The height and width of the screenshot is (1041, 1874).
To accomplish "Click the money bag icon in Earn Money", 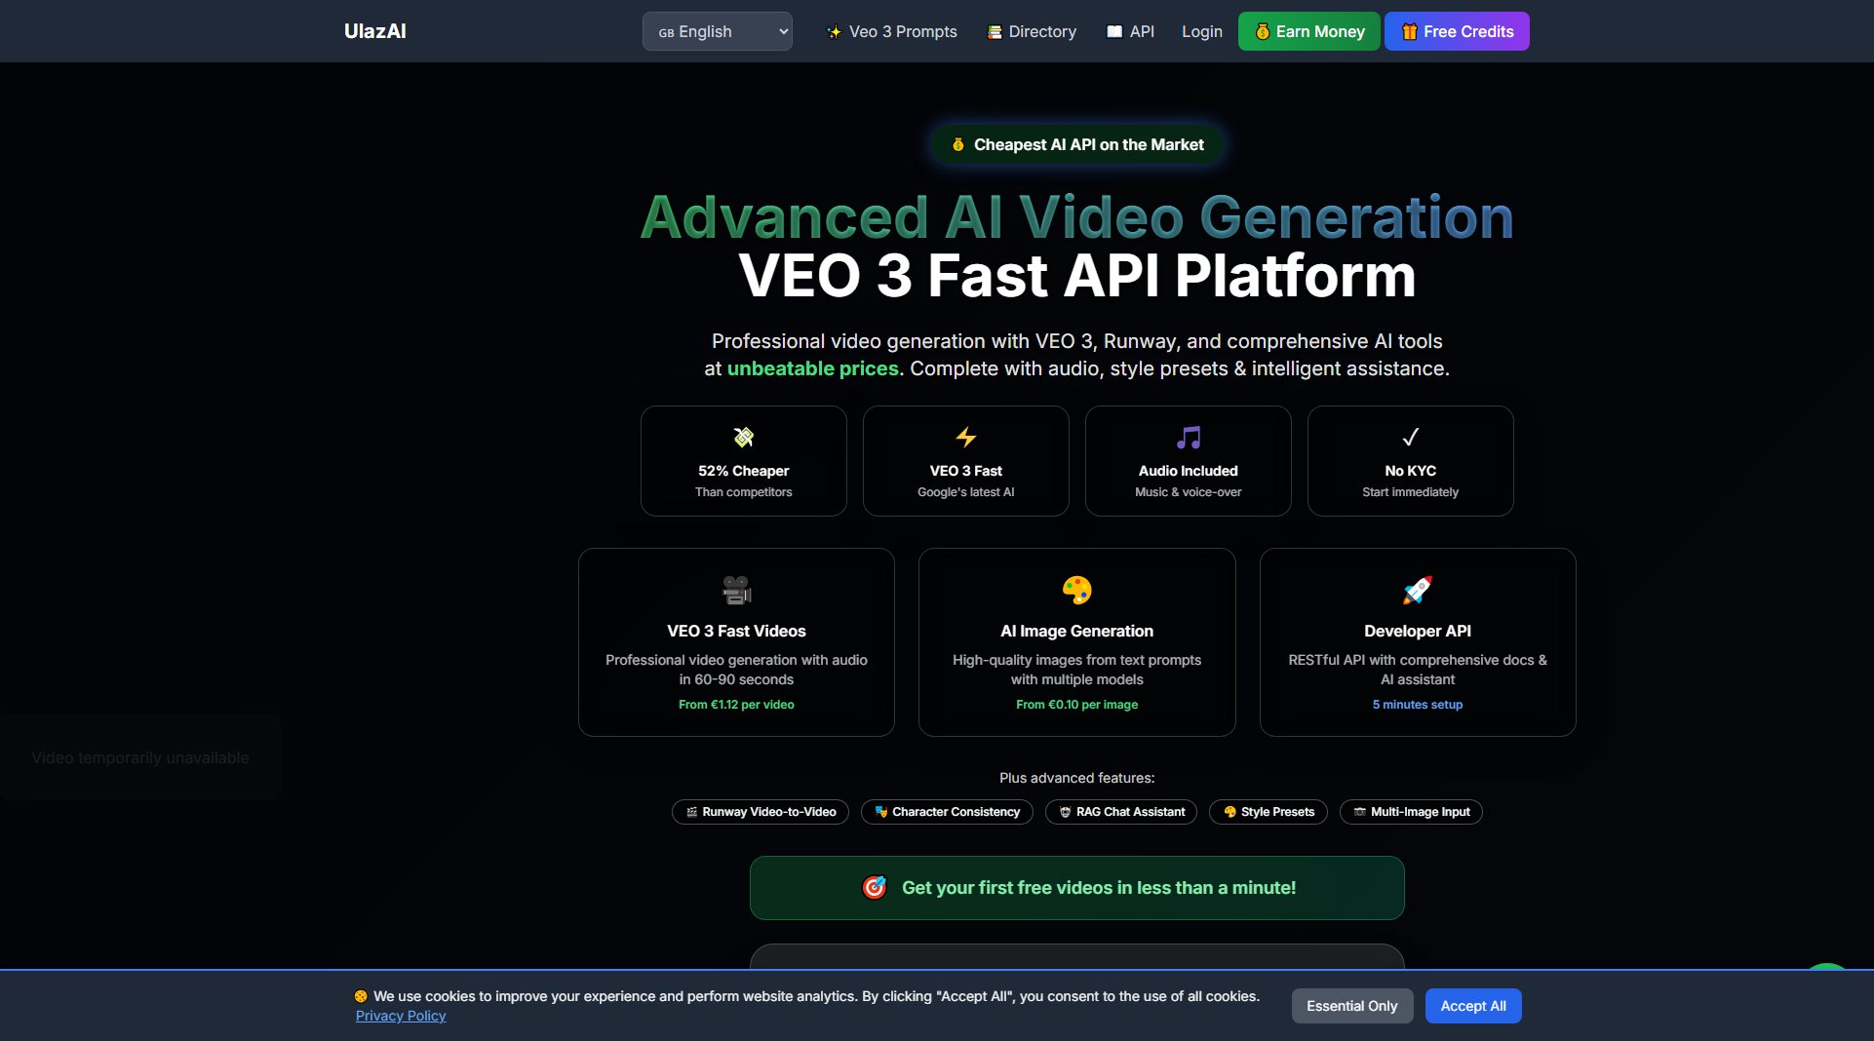I will pos(1263,31).
